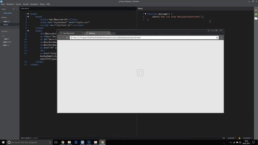Reload the page in Chrome
Image resolution: width=258 pixels, height=145 pixels.
click(x=67, y=37)
